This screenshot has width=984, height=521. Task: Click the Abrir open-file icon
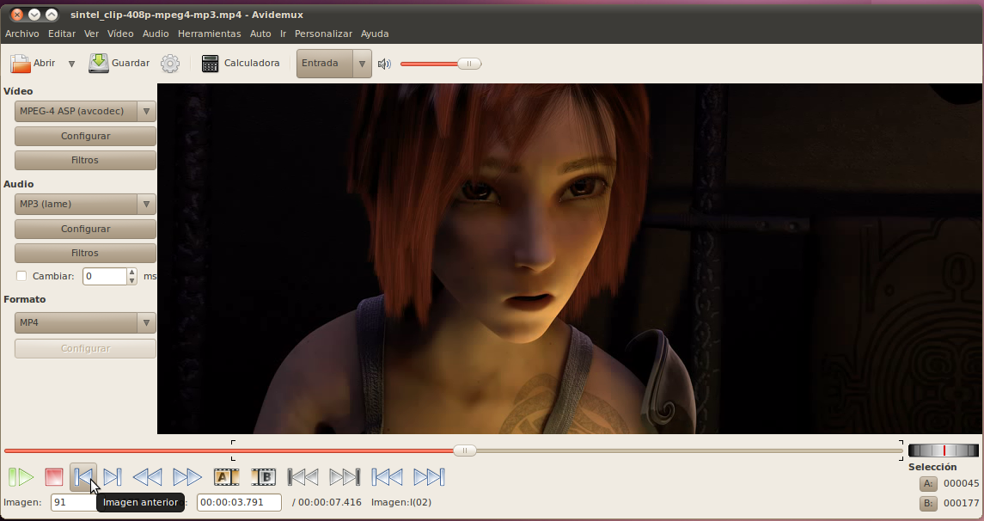[x=20, y=64]
